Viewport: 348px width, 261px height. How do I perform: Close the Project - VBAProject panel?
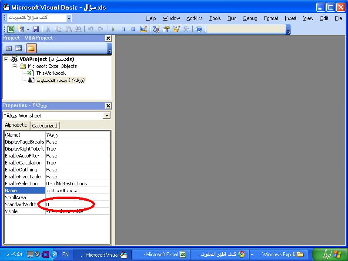[x=108, y=38]
